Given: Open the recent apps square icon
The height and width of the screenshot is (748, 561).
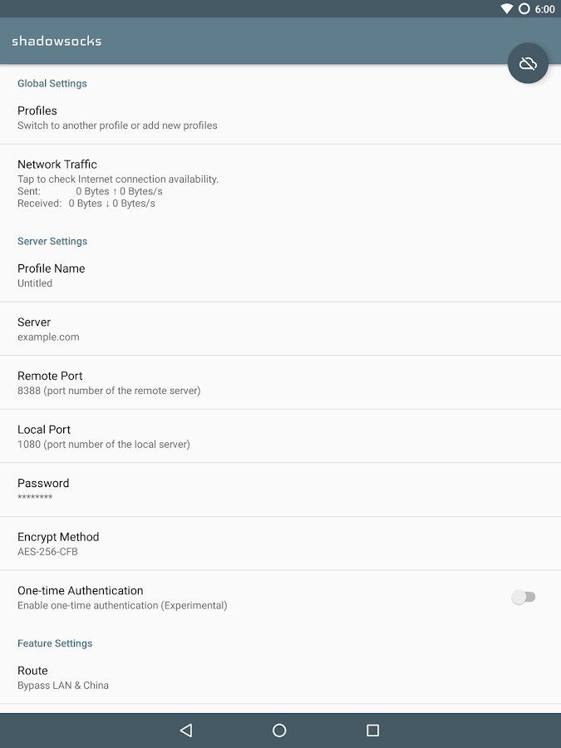Looking at the screenshot, I should point(372,730).
